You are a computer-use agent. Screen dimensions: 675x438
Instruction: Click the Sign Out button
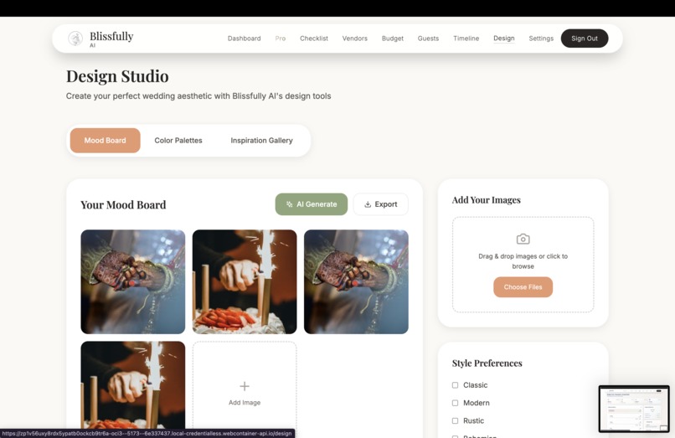tap(585, 39)
